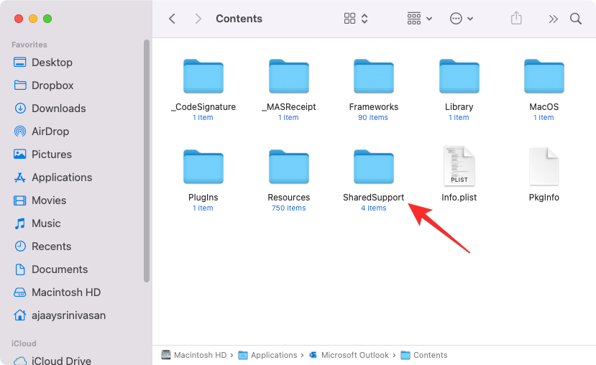
Task: Go back with the back arrow
Action: [172, 19]
